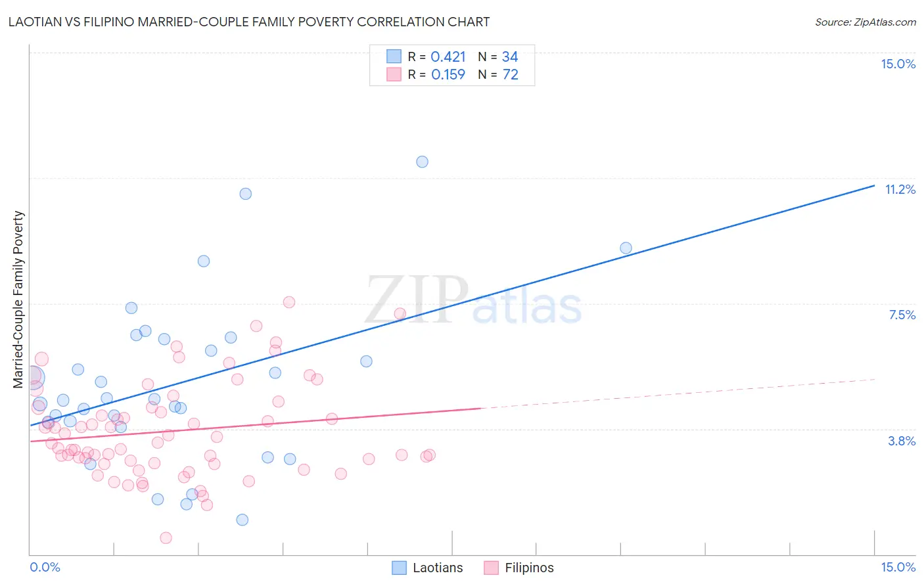Click the 0.0% x-axis label
The height and width of the screenshot is (586, 924).
click(45, 567)
